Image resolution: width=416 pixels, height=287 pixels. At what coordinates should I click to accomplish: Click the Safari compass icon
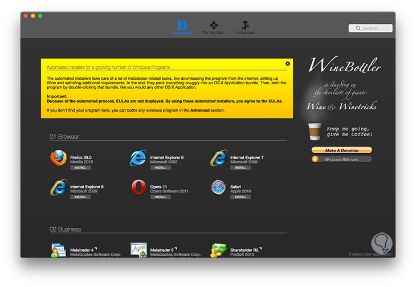click(219, 187)
